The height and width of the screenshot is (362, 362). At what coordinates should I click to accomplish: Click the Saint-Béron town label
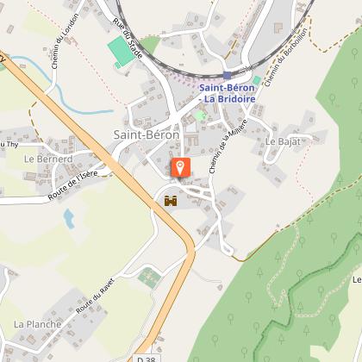(x=147, y=134)
